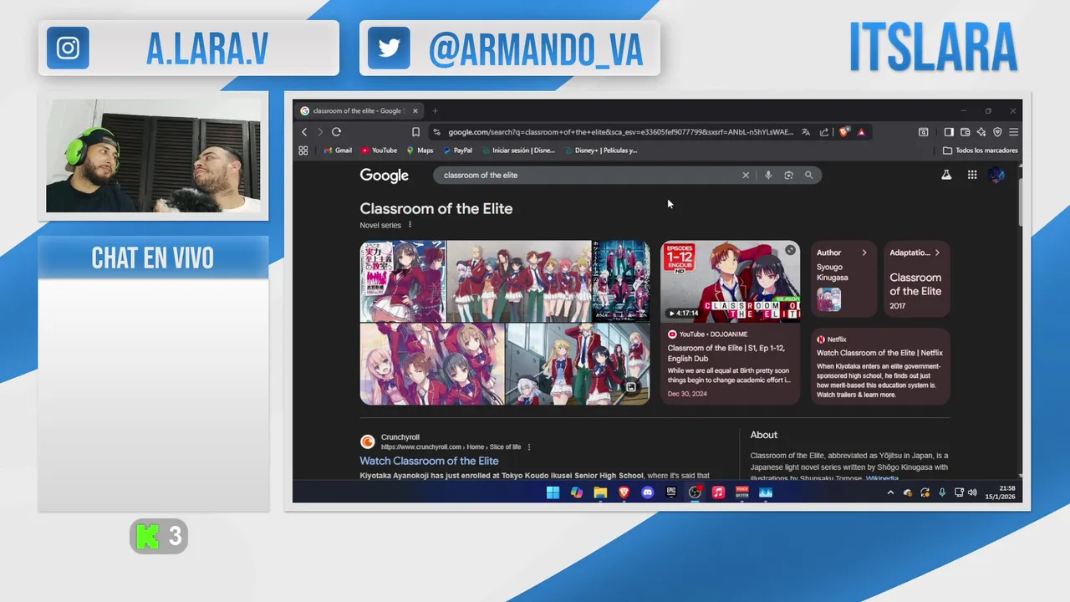The height and width of the screenshot is (602, 1070).
Task: Open Watch Classroom of the Elite link
Action: coord(429,461)
